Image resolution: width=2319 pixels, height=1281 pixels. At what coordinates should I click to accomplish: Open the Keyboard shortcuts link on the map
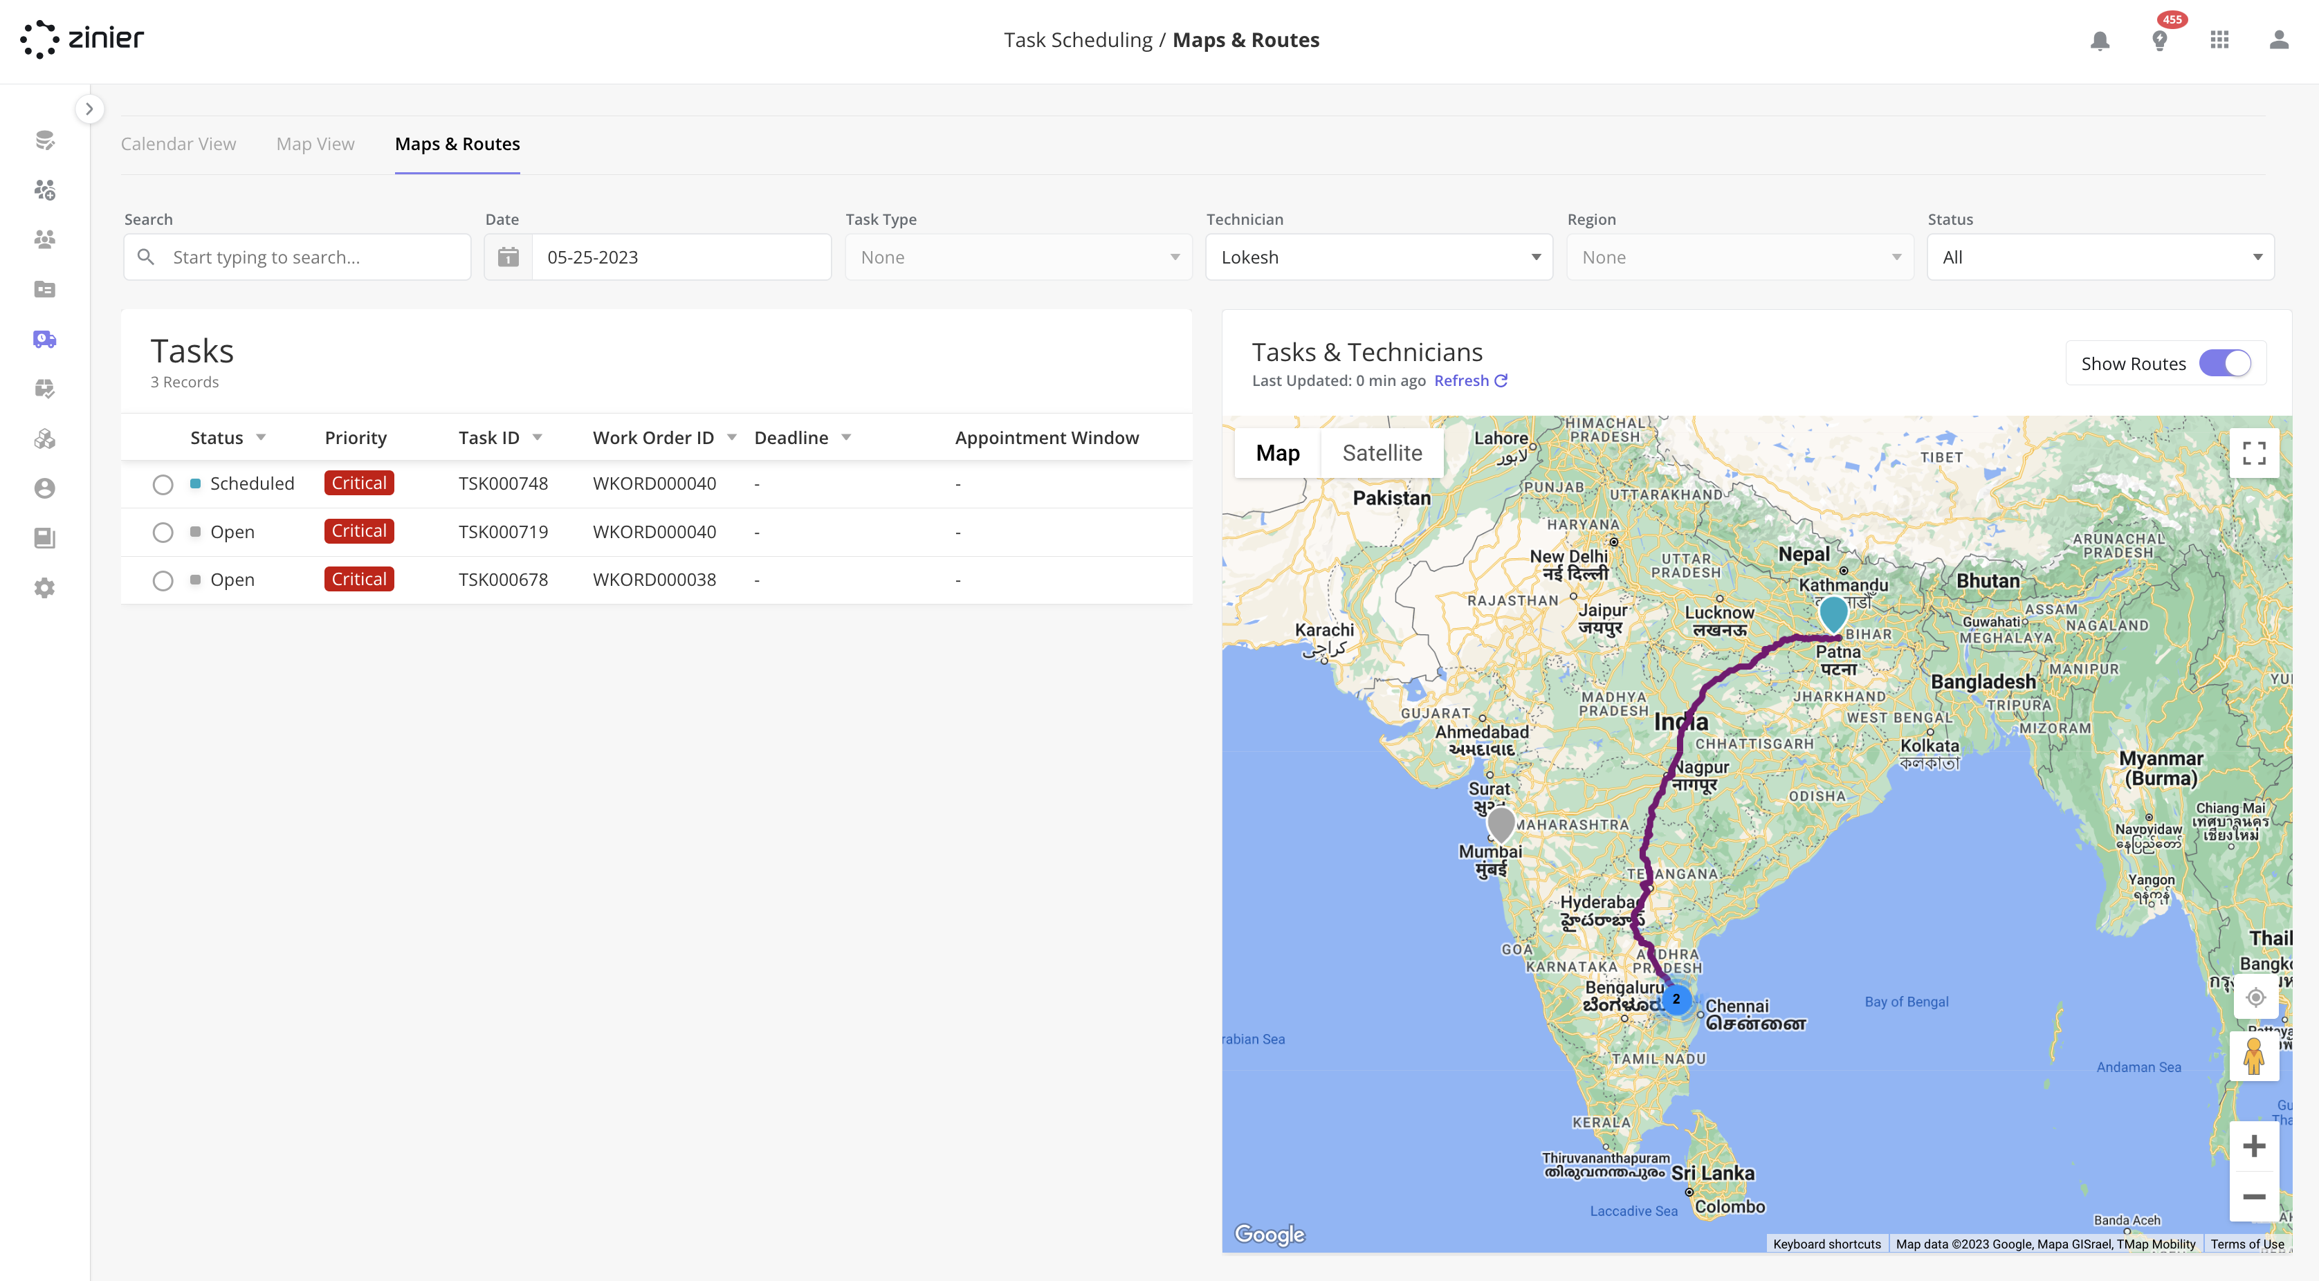(x=1826, y=1244)
